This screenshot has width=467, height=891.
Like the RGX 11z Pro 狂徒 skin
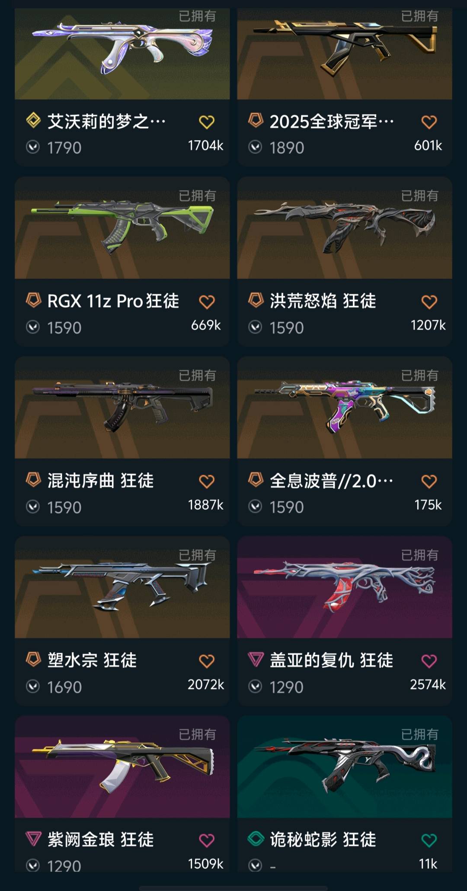[x=207, y=302]
